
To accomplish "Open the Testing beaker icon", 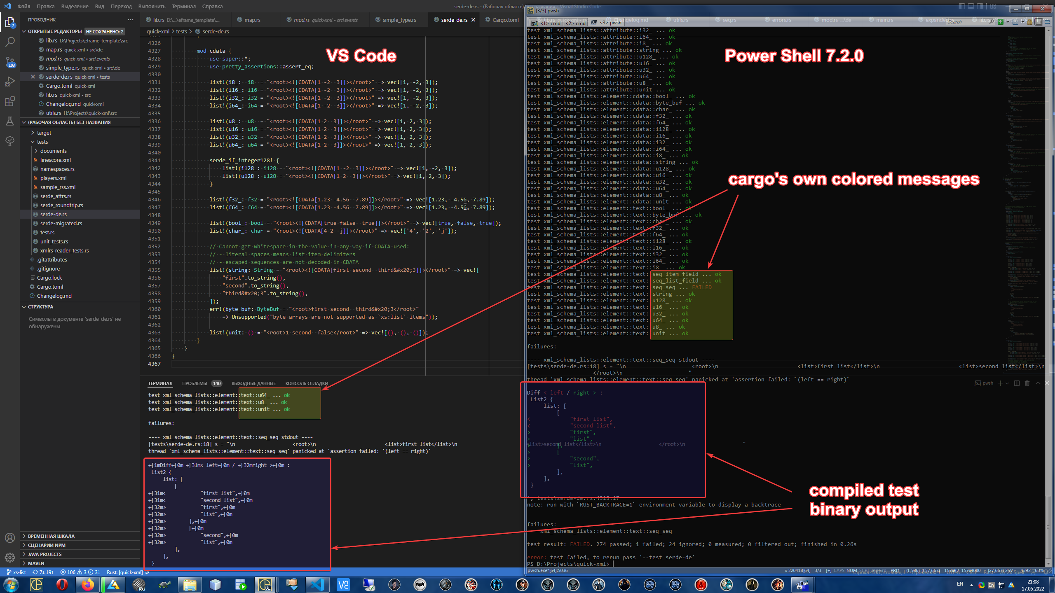I will point(10,121).
